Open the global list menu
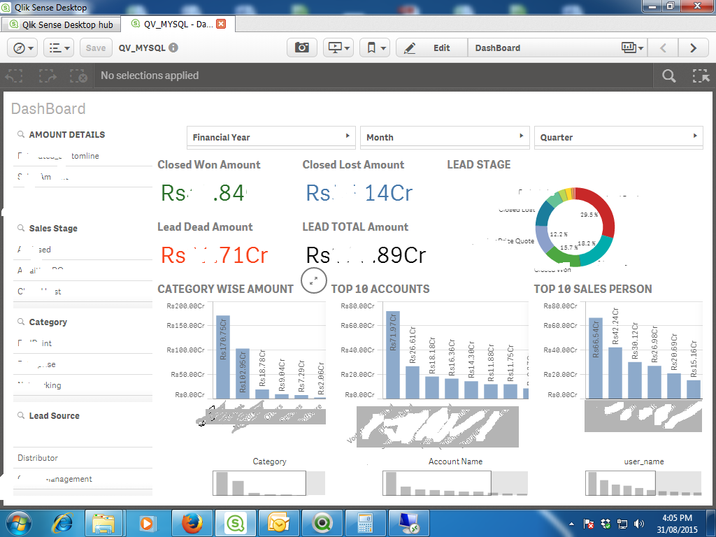 coord(58,48)
